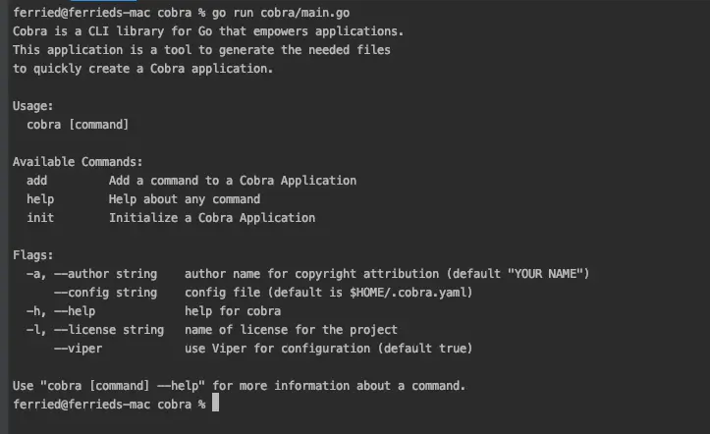This screenshot has width=710, height=434.
Task: Click the 'cobra [command]' usage line
Action: pyautogui.click(x=78, y=125)
